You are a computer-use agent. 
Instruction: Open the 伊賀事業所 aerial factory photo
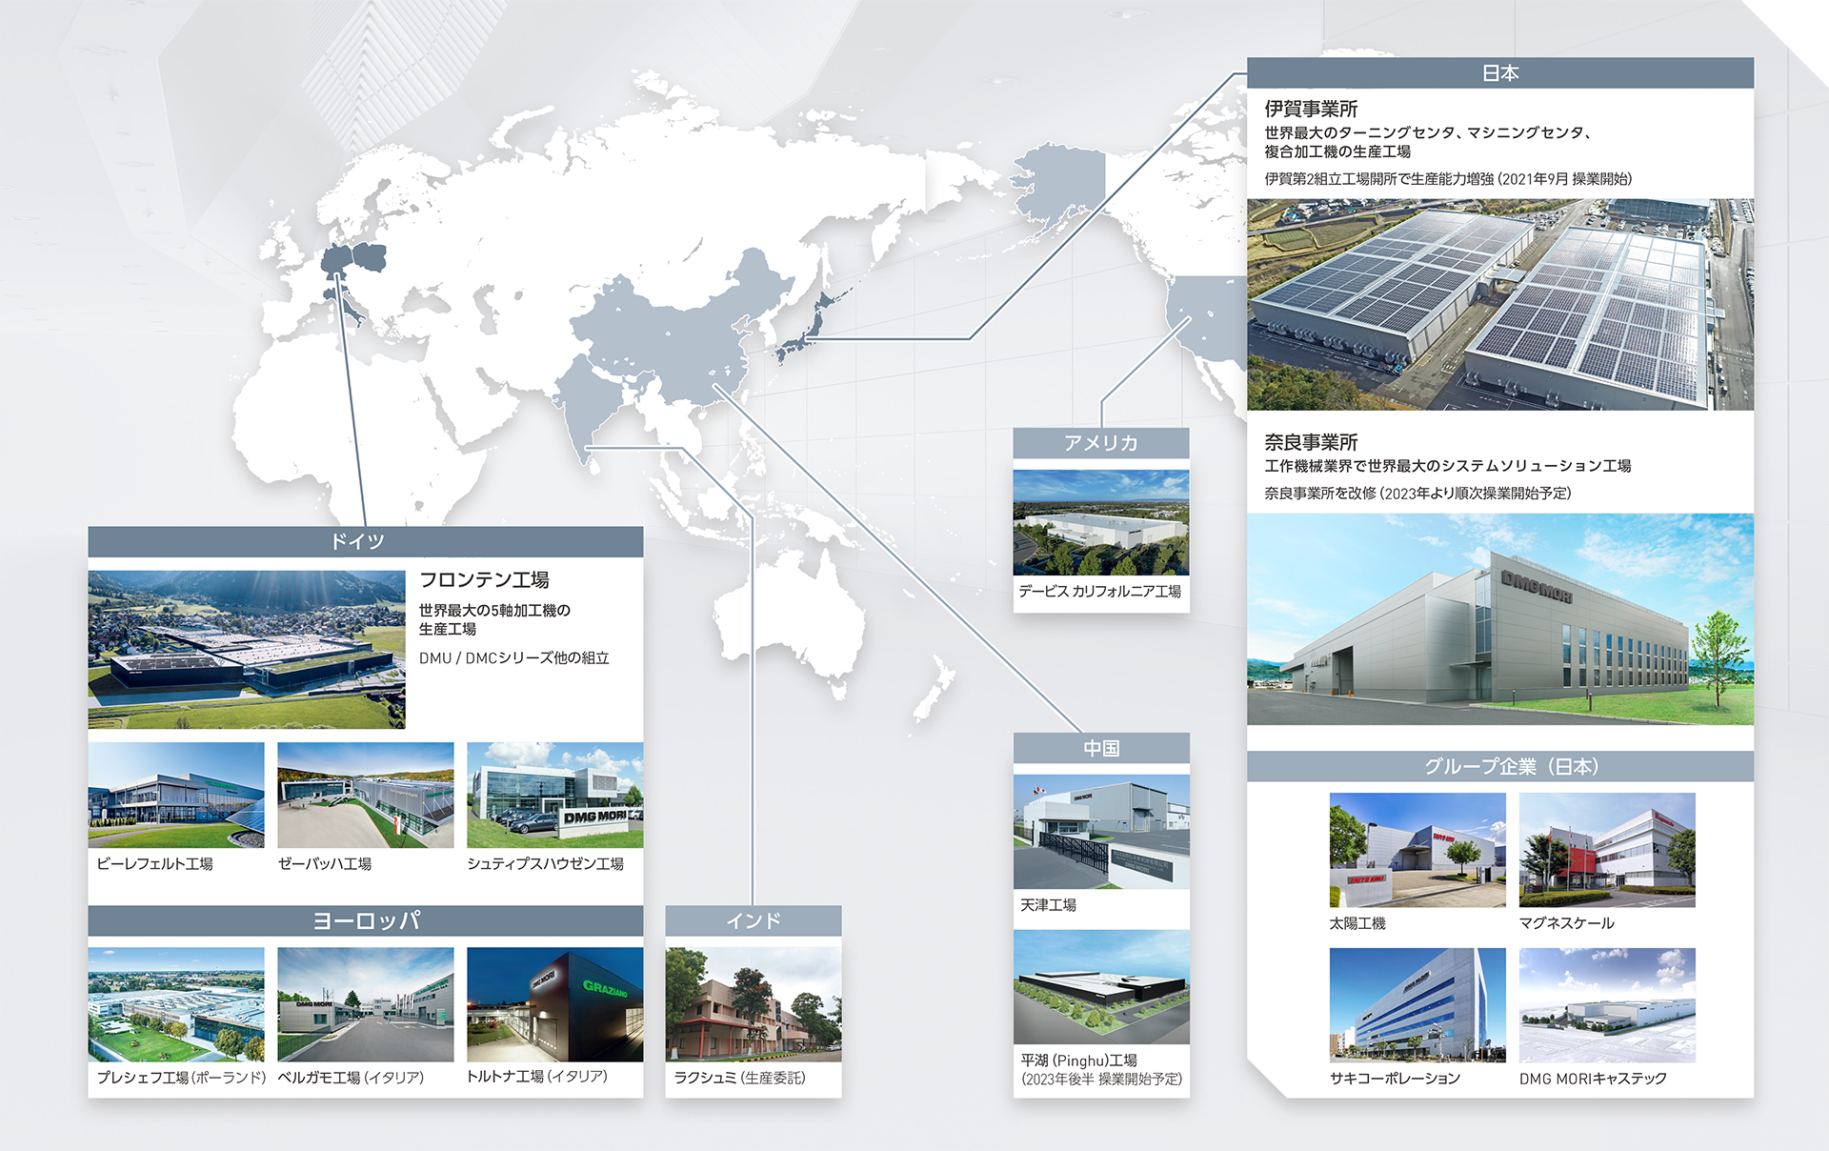coord(1500,304)
